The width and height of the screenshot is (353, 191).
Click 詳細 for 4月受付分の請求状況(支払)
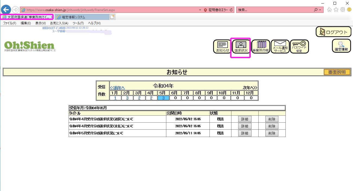coord(245,126)
